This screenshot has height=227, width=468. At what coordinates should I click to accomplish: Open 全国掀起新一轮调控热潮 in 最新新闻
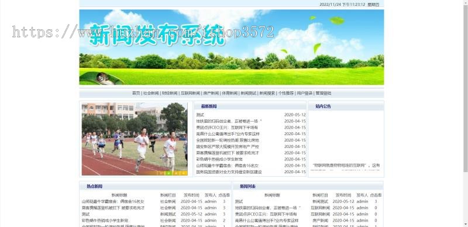228,140
